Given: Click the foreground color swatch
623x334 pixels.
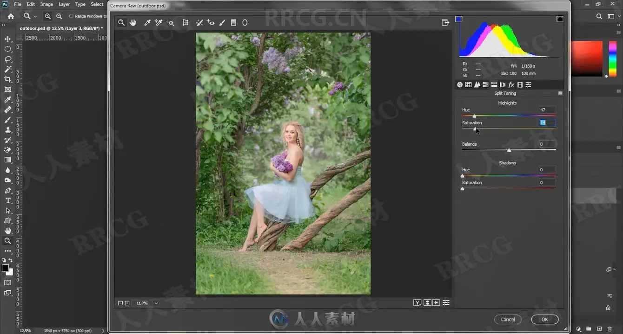Looking at the screenshot, I should click(5, 268).
